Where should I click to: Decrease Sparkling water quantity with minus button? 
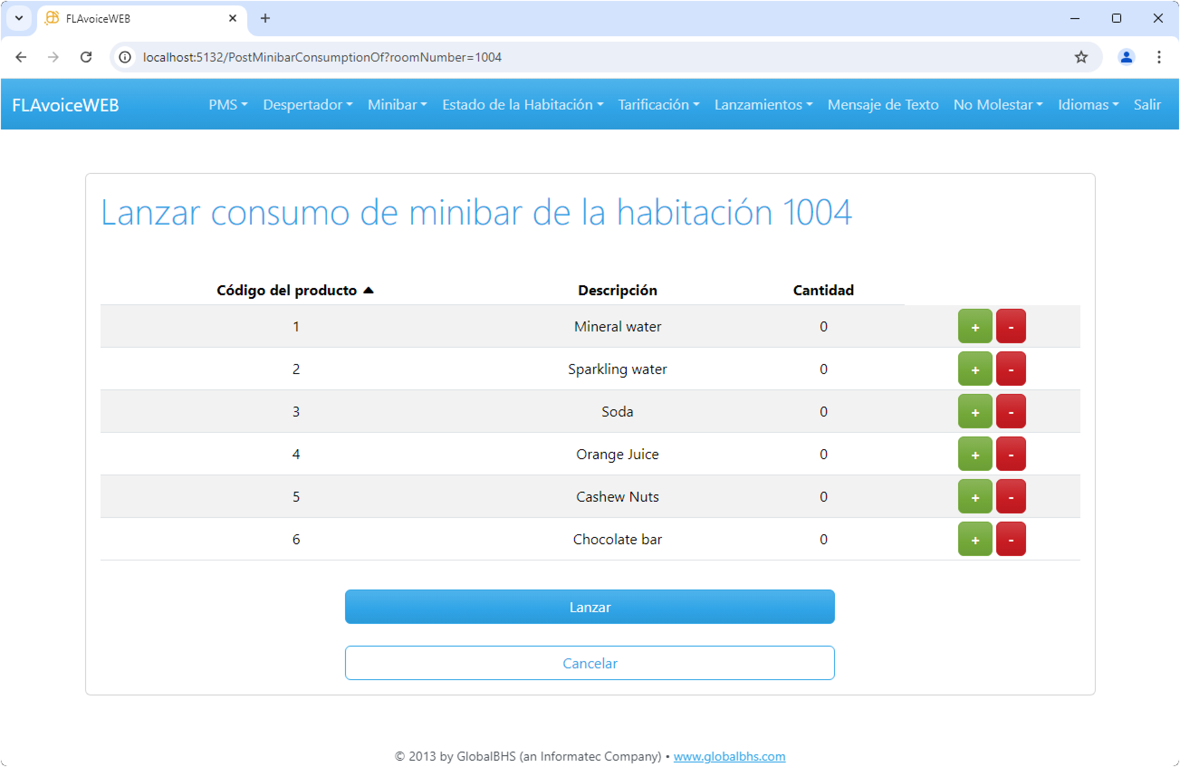click(1011, 369)
